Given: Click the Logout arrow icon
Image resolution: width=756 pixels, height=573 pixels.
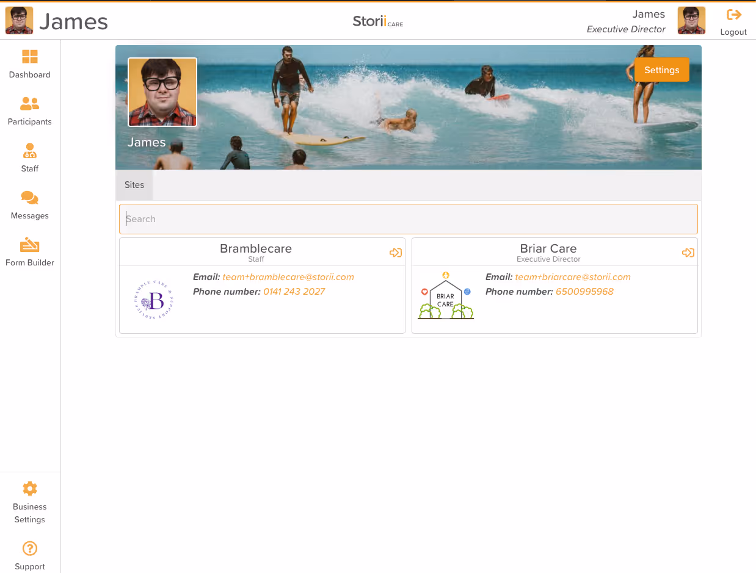Looking at the screenshot, I should tap(733, 15).
